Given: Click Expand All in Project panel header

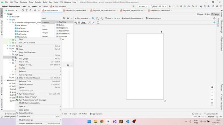Looking at the screenshot, I should (26, 10).
